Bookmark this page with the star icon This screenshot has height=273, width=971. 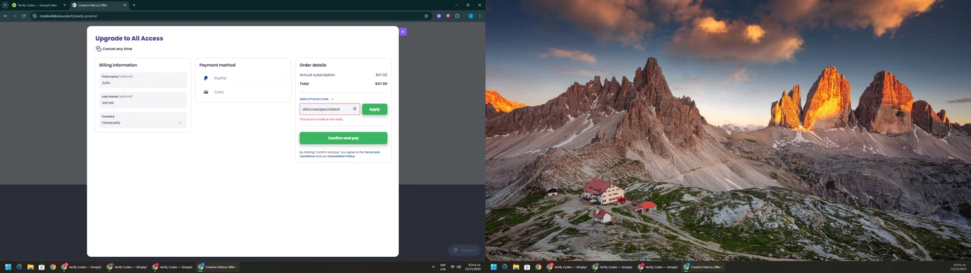pos(426,16)
